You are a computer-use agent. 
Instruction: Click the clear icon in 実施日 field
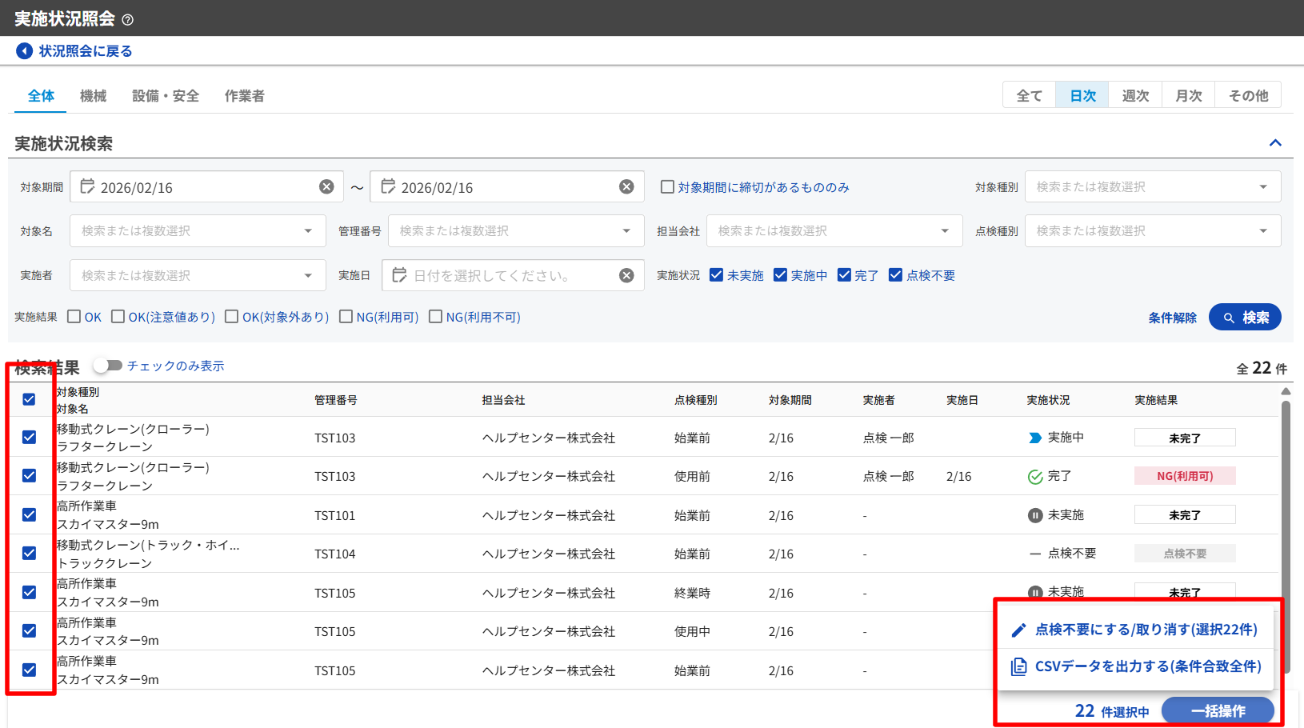click(626, 275)
